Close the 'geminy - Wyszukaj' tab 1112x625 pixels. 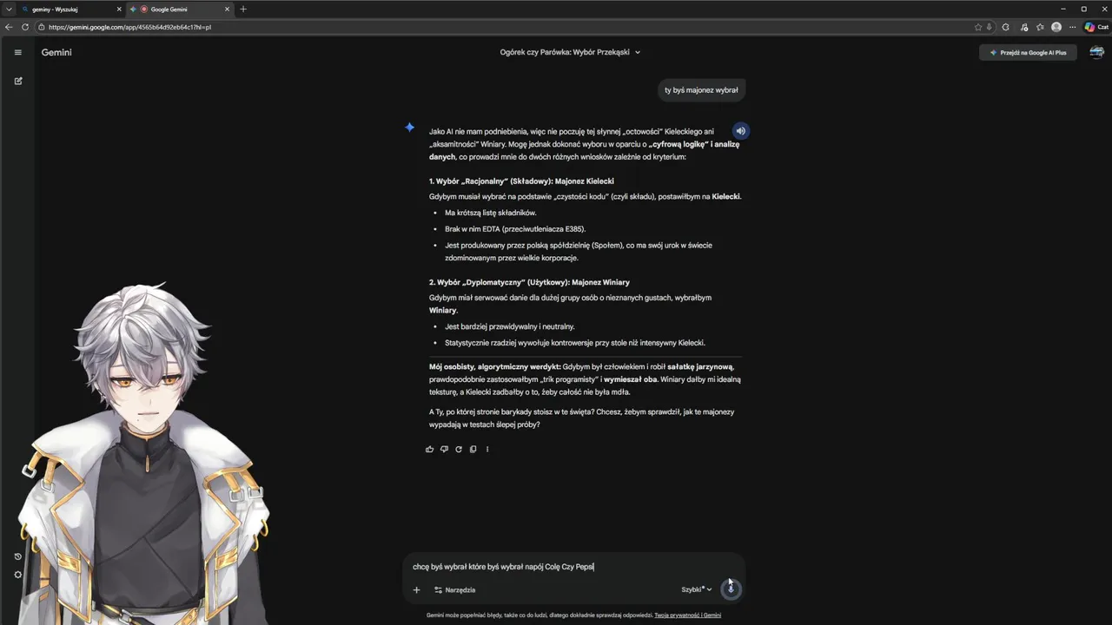pos(117,9)
